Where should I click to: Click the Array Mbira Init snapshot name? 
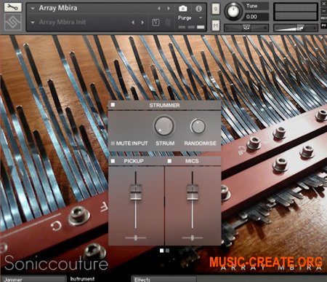point(62,22)
